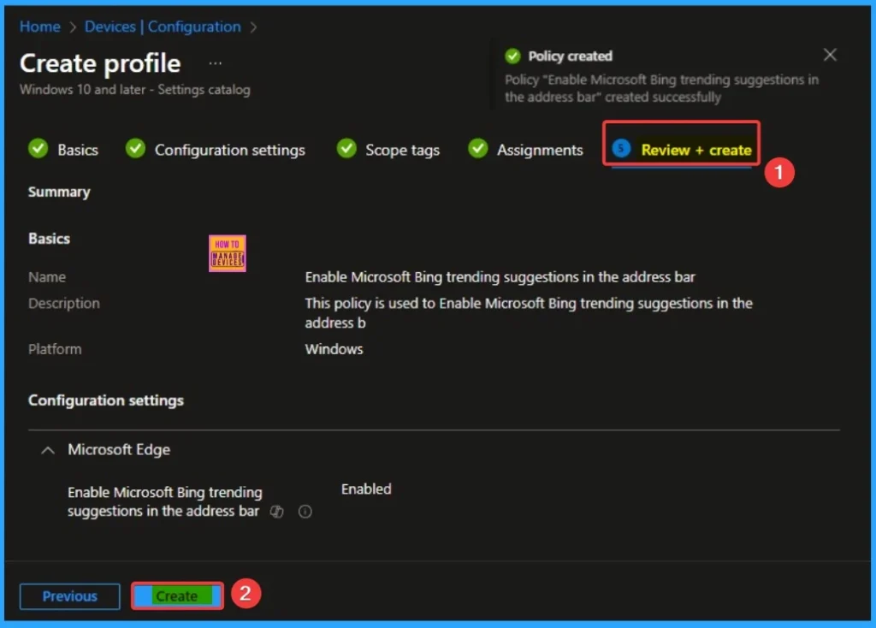This screenshot has width=876, height=628.
Task: Dismiss the Policy created notification
Action: [830, 55]
